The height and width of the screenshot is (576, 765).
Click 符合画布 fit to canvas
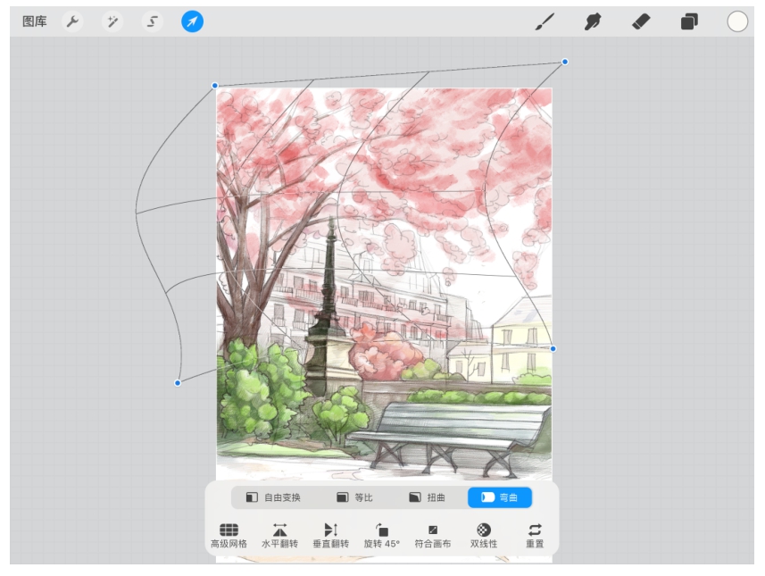433,536
